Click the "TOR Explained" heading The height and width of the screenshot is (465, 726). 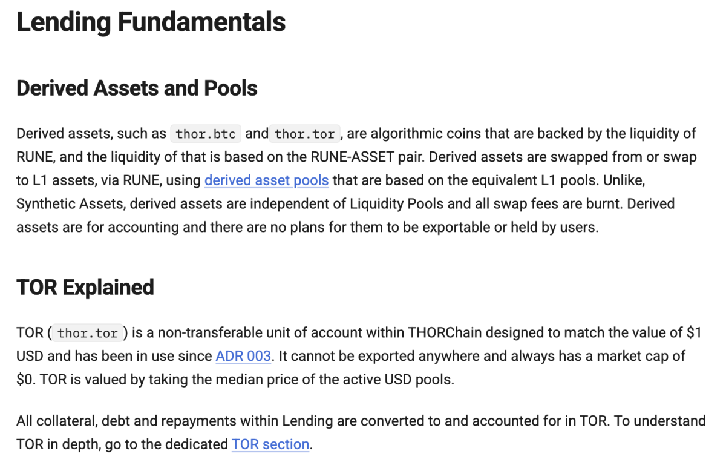(x=85, y=287)
